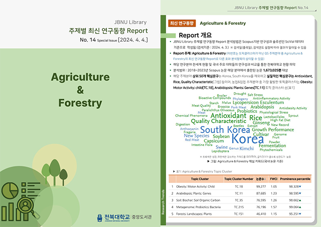Click 'Soybean' in the word cloud
Image resolution: width=321 pixels, height=227 pixels.
[221, 136]
